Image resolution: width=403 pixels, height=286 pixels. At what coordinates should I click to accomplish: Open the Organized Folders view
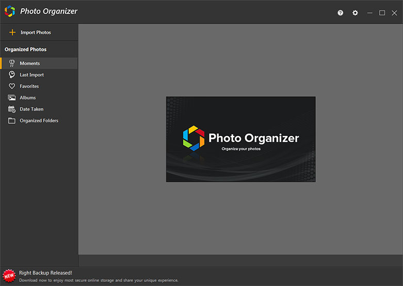(x=39, y=121)
